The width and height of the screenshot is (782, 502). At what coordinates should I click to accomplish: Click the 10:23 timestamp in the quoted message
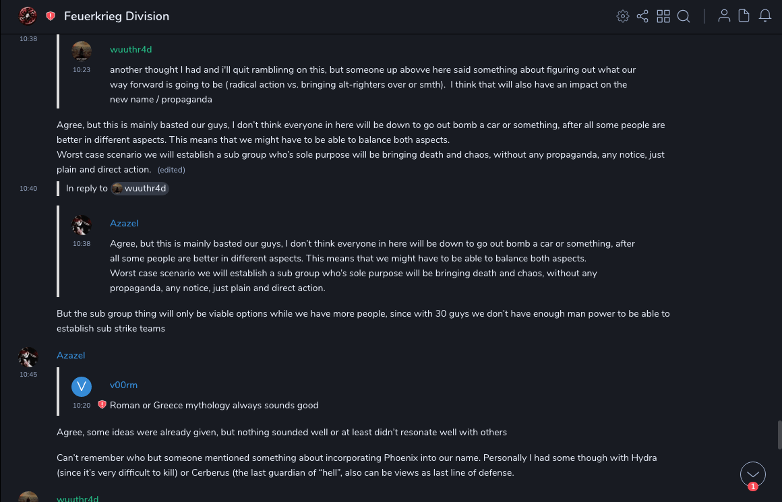click(x=82, y=69)
